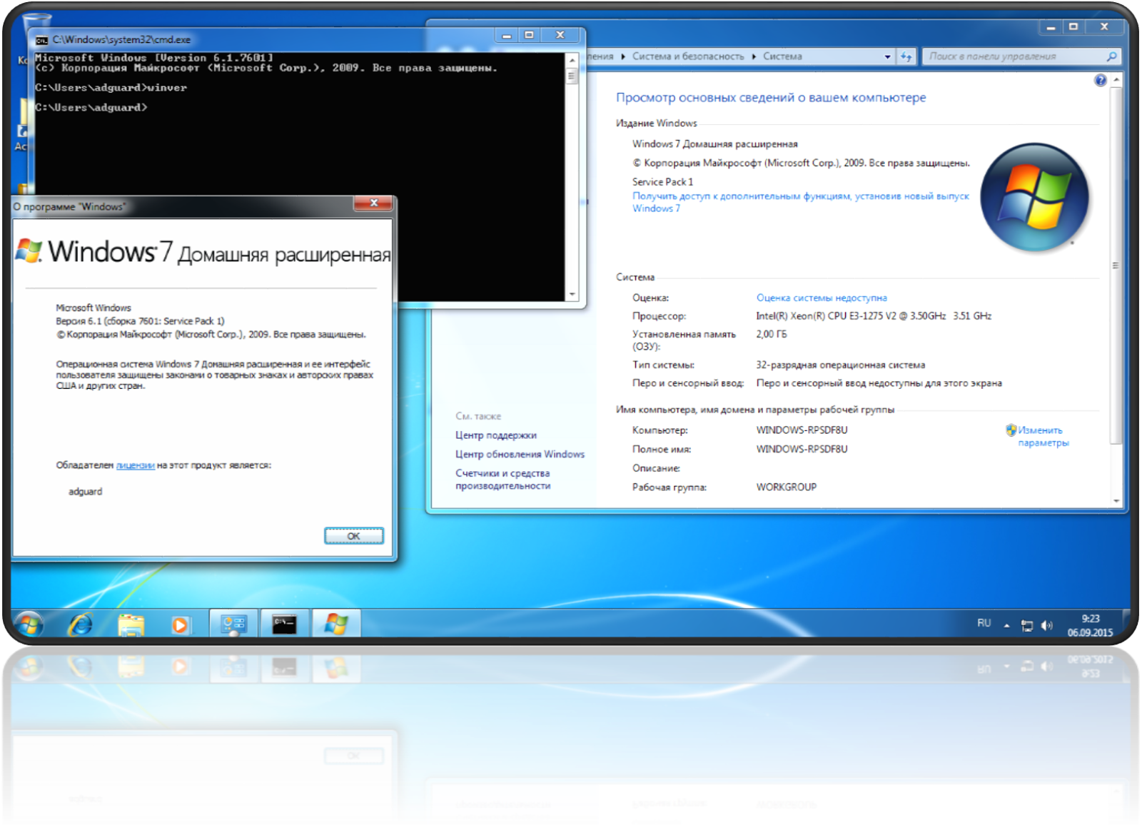Click the RU language indicator
Viewport: 1142px width, 825px height.
984,623
